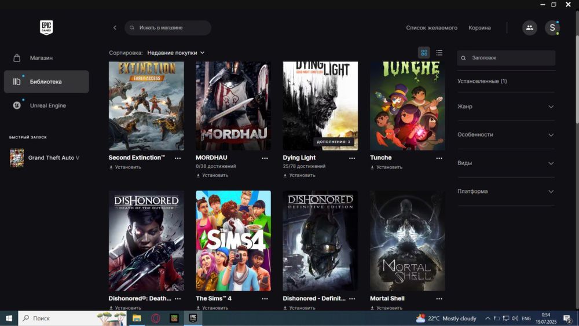The width and height of the screenshot is (579, 326).
Task: Open the green app icon on taskbar
Action: click(174, 318)
